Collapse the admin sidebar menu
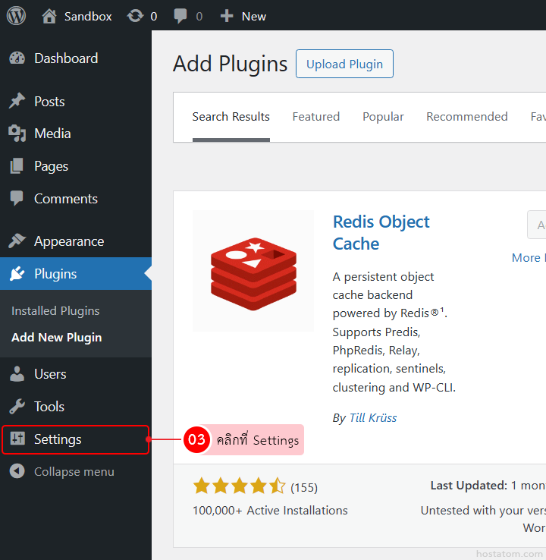Screen dimensions: 546x560 (x=73, y=472)
